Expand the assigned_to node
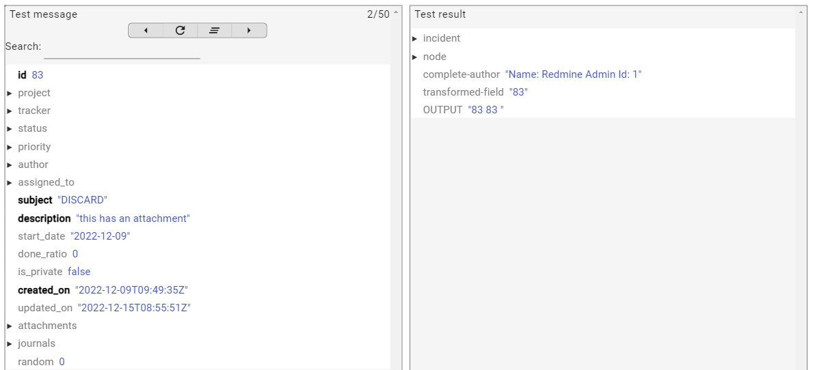Viewport: 815px width, 370px height. tap(10, 182)
